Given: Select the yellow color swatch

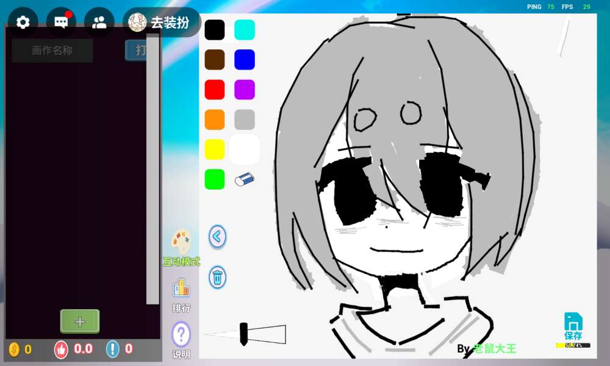Looking at the screenshot, I should [x=215, y=149].
